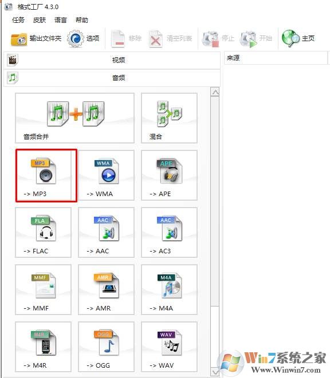Go to the homepage (主页) toolbar button
330x378 pixels.
[298, 38]
